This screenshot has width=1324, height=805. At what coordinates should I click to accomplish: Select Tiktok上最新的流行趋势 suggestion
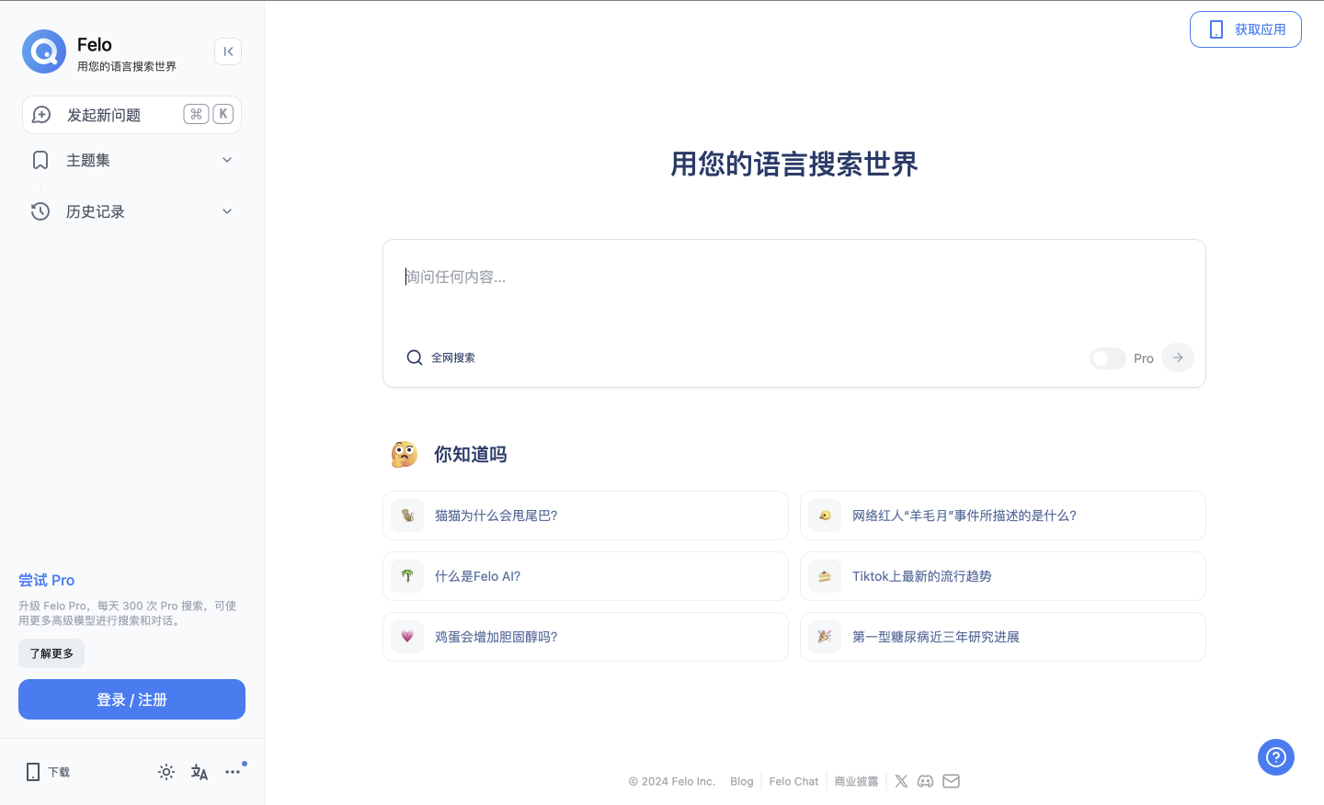point(1003,576)
